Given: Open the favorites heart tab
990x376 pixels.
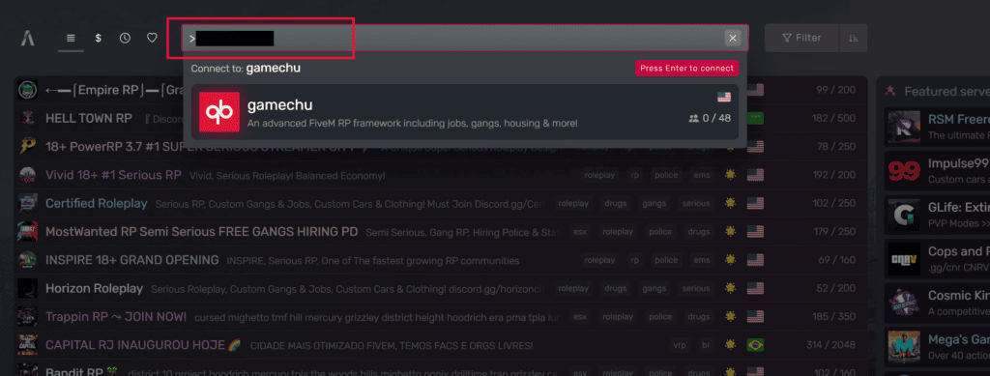Looking at the screenshot, I should point(152,38).
